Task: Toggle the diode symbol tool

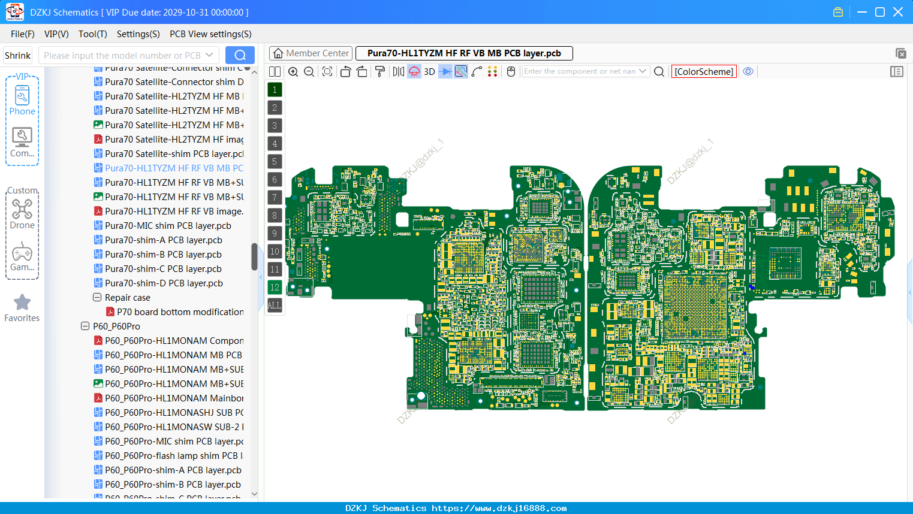Action: tap(445, 71)
